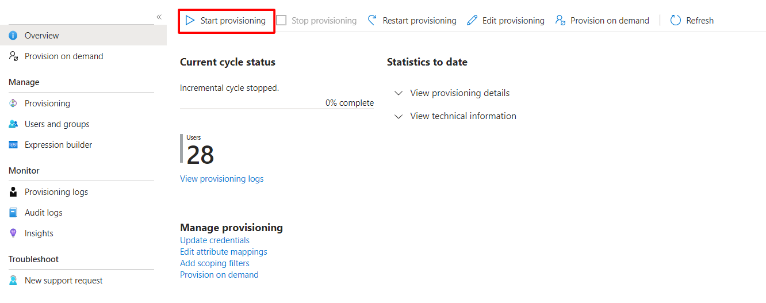Click the Start provisioning play icon
The width and height of the screenshot is (766, 303).
click(x=190, y=21)
